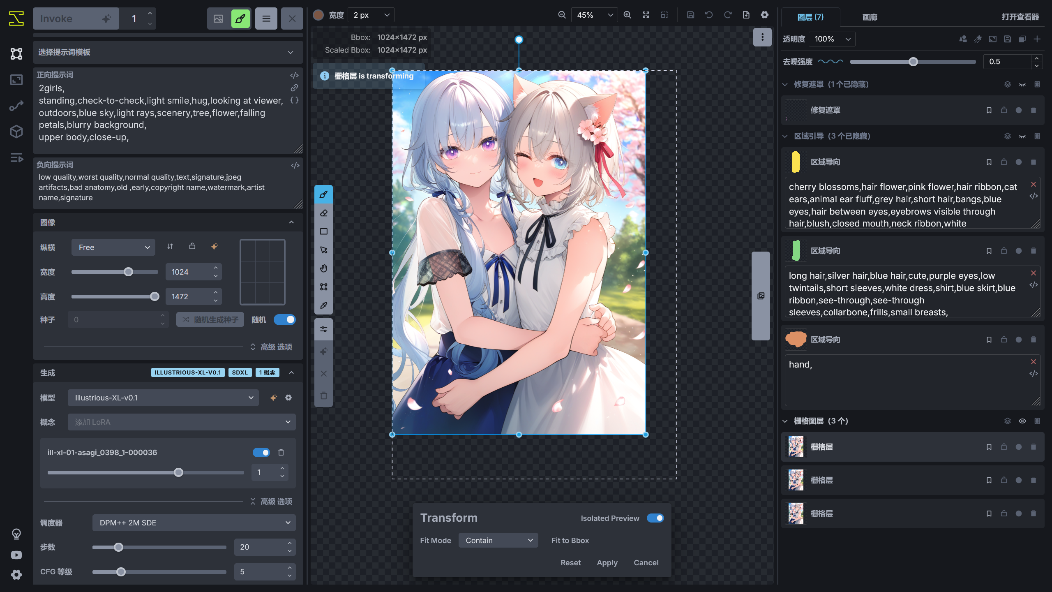Click the undo arrow in canvas toolbar

point(709,15)
